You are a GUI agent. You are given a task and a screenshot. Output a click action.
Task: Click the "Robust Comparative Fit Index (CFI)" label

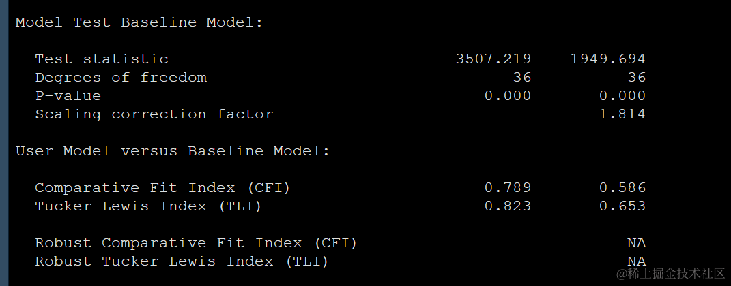pyautogui.click(x=197, y=243)
